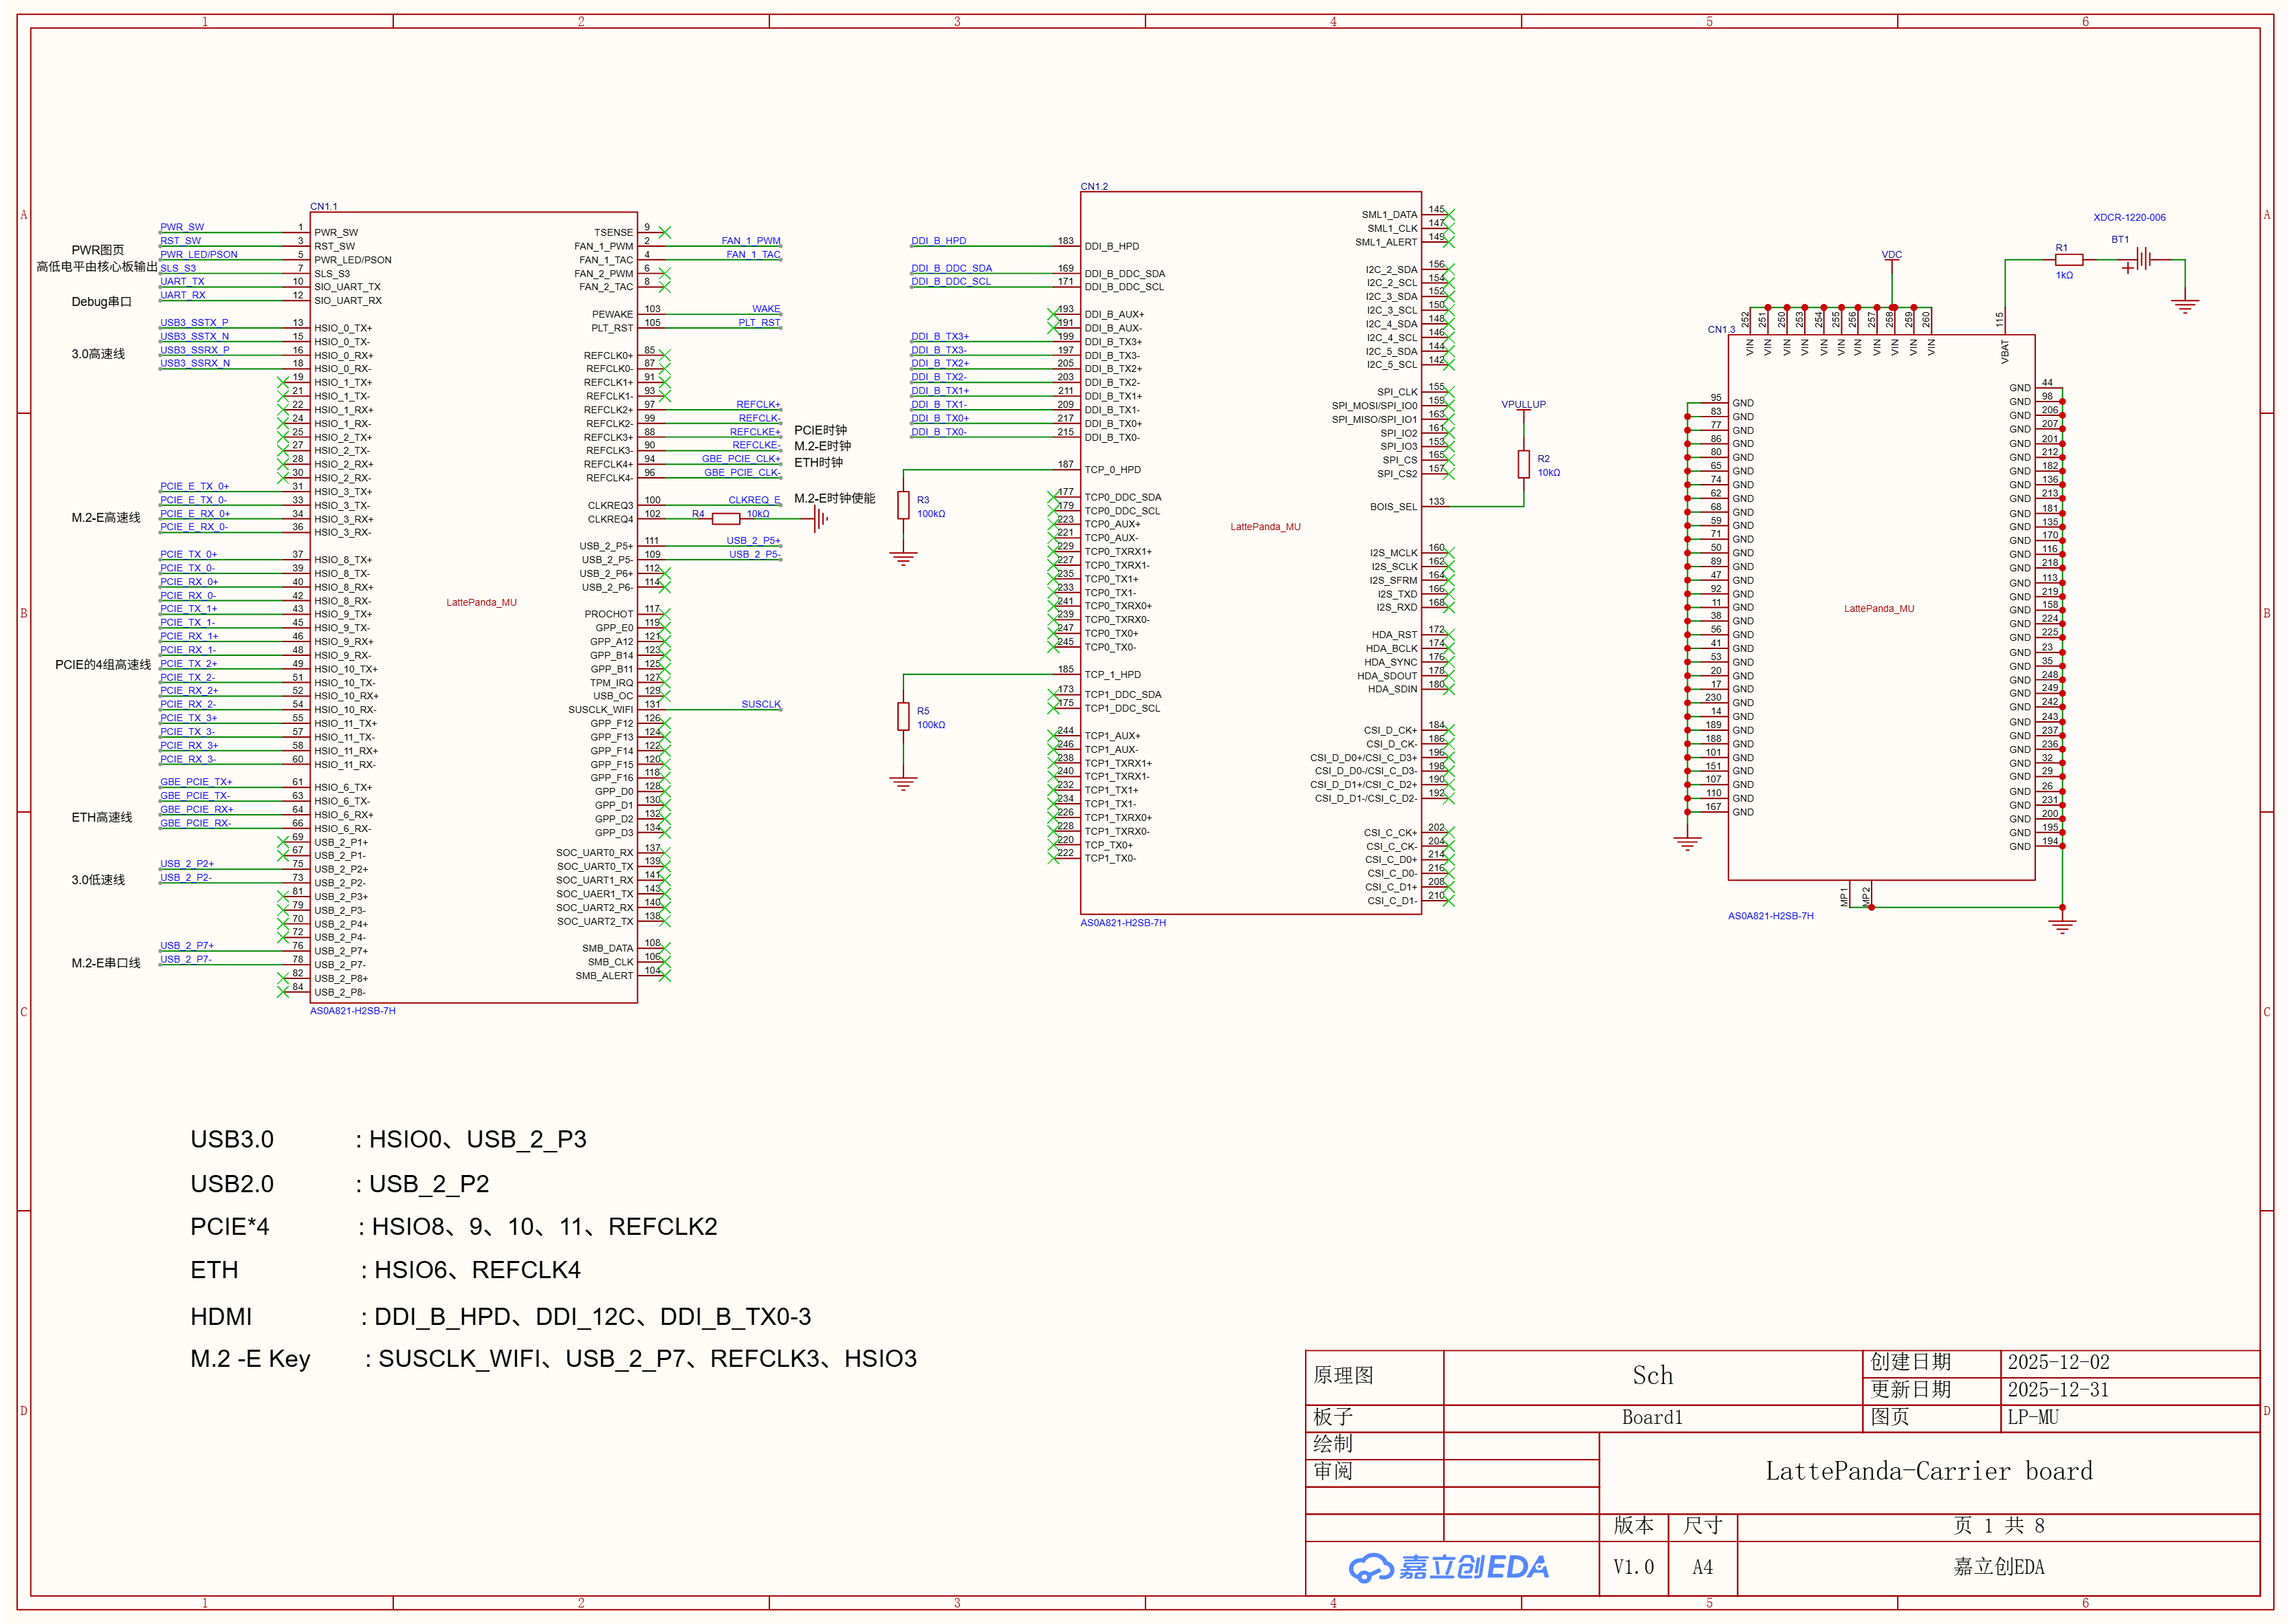
Task: Select resistor R1 (1kΩ) symbol
Action: [x=2068, y=260]
